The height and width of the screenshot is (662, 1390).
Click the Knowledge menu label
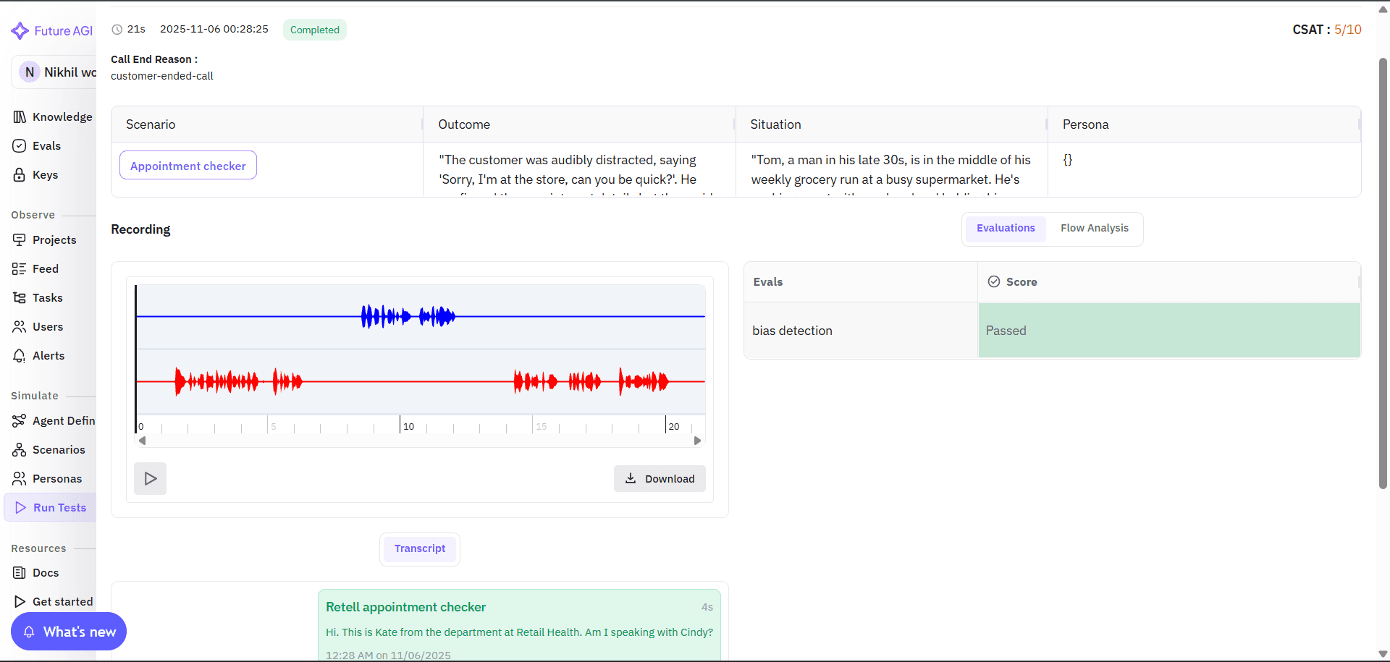click(62, 117)
